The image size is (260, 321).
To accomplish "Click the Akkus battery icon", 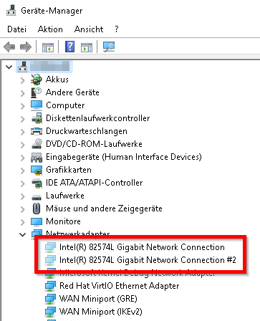I will click(37, 80).
